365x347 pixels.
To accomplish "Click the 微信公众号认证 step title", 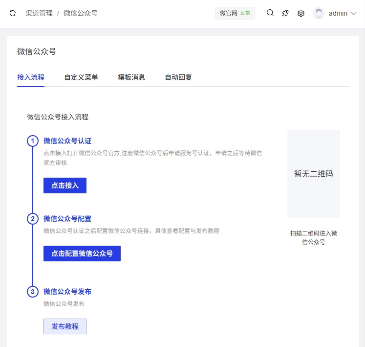I will [67, 141].
